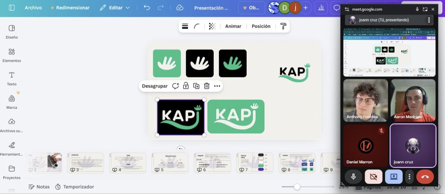Open the Archivo menu

[33, 8]
